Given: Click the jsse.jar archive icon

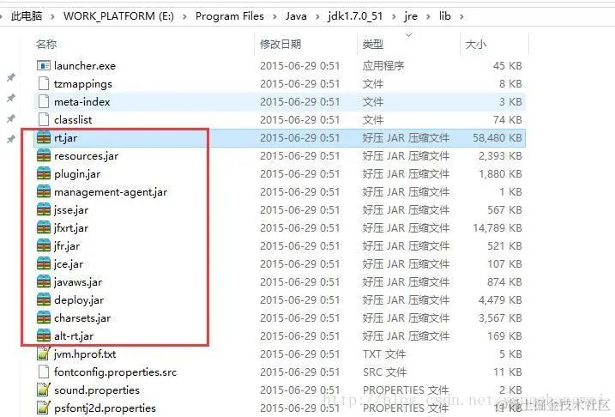Looking at the screenshot, I should (44, 210).
